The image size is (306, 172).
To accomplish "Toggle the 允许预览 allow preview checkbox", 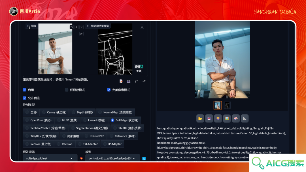I will point(24,98).
